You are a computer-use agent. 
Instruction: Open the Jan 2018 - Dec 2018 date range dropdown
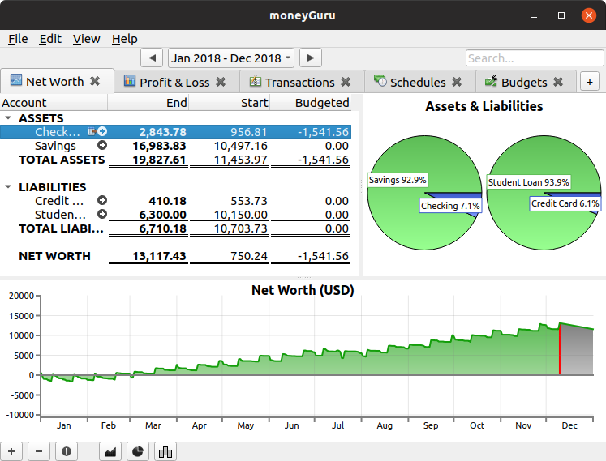pyautogui.click(x=231, y=58)
